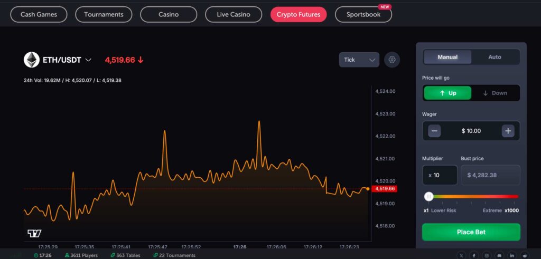Click the x1000 Extreme label
The width and height of the screenshot is (541, 259).
[x=501, y=210]
